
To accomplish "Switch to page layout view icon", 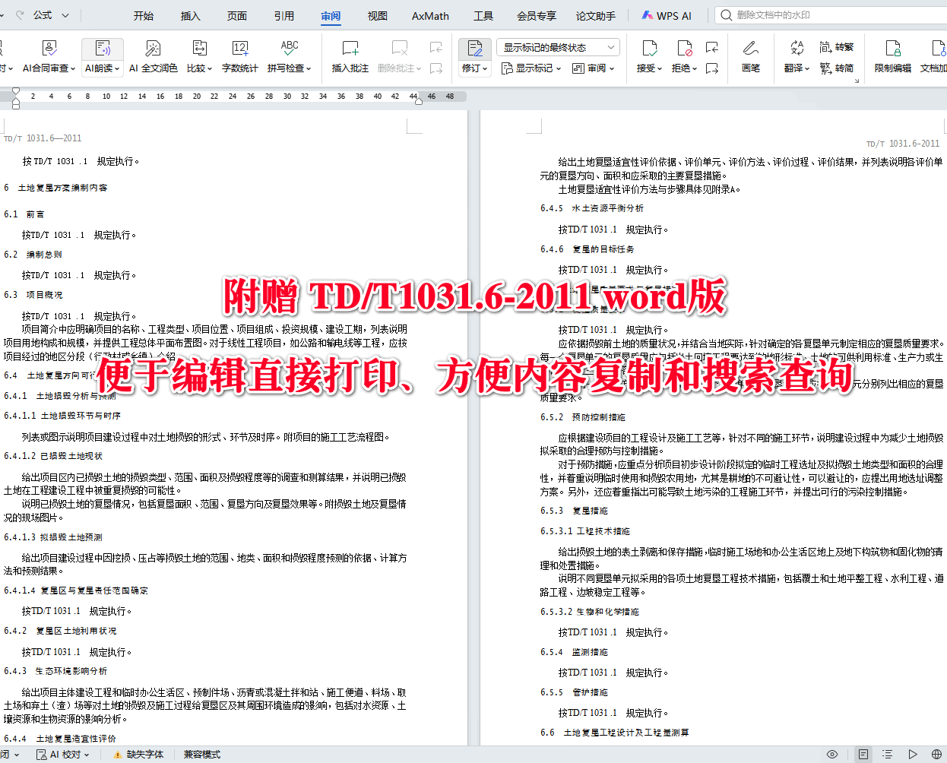I will point(863,755).
